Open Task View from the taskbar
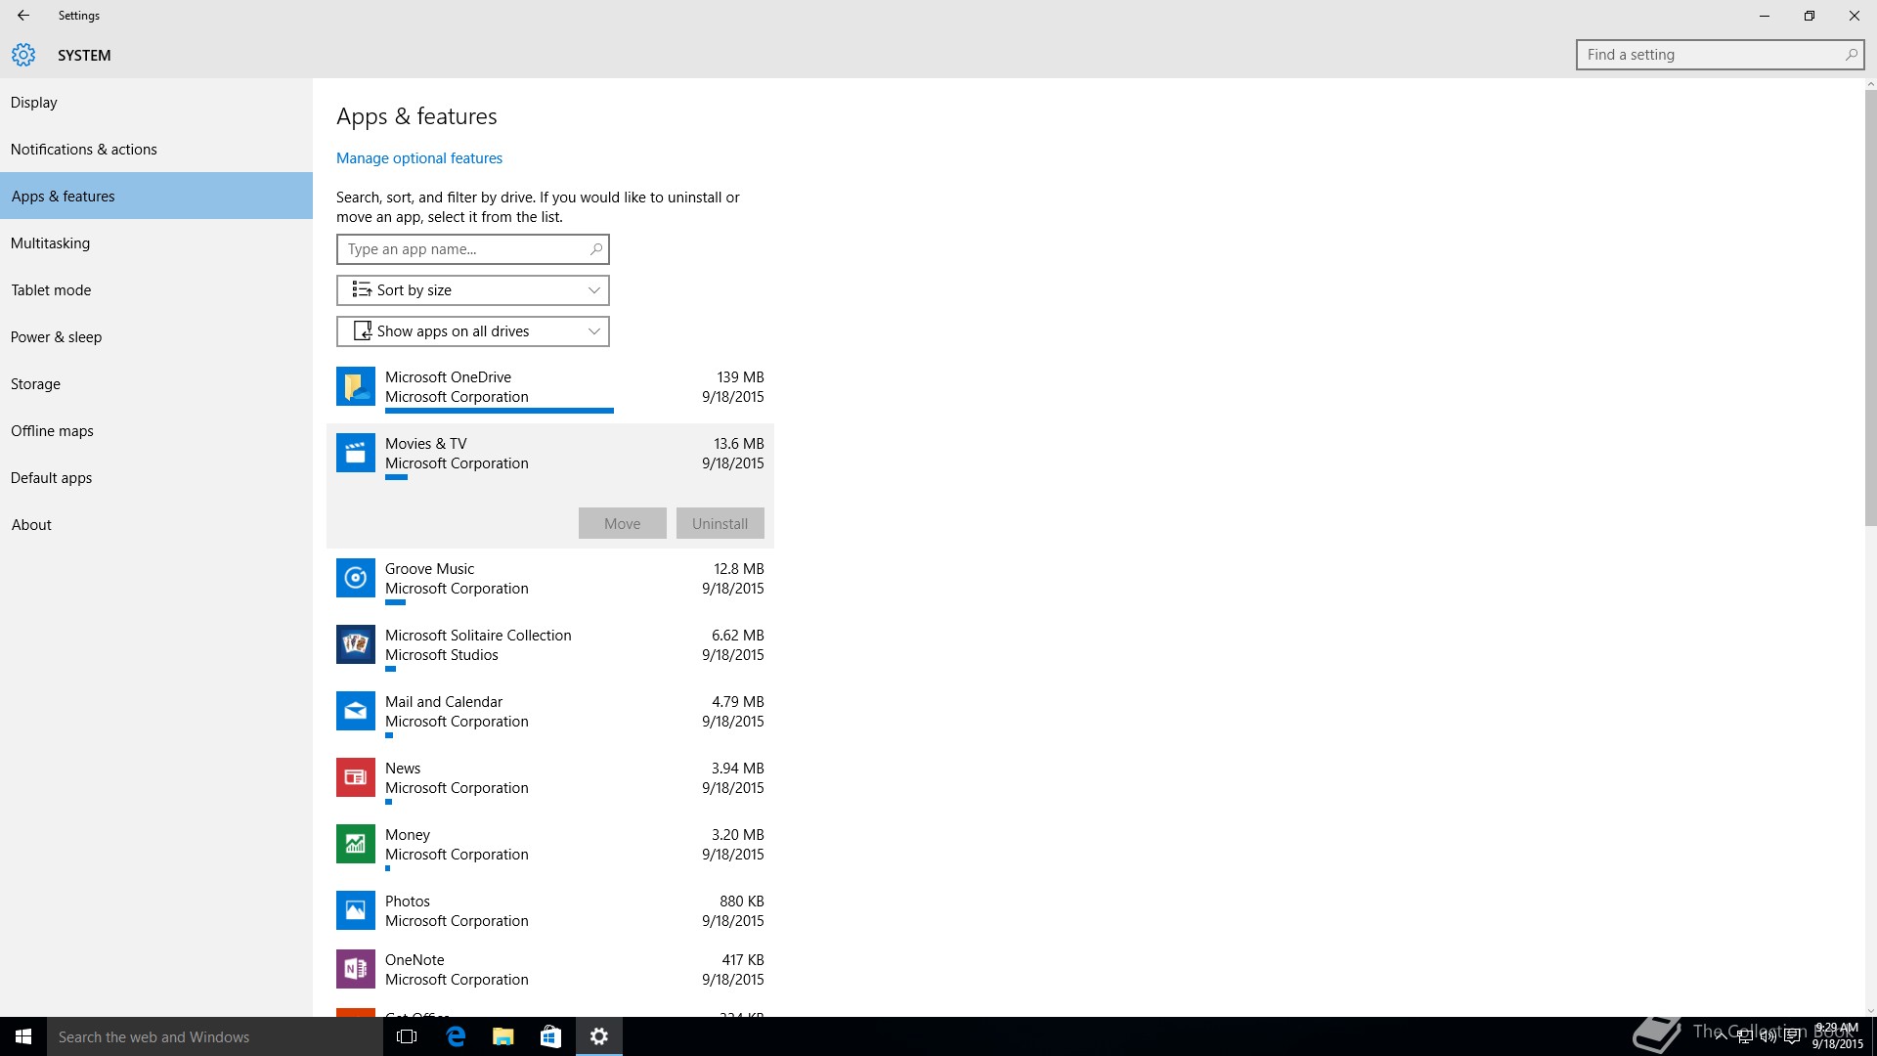 click(x=407, y=1036)
